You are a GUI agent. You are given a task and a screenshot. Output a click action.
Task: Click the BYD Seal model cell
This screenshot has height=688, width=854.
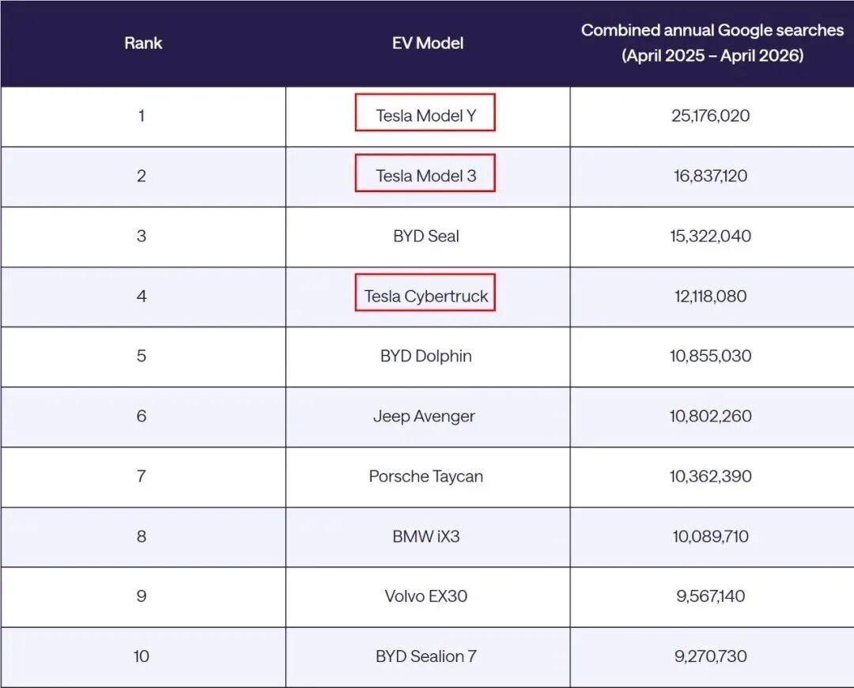[426, 236]
